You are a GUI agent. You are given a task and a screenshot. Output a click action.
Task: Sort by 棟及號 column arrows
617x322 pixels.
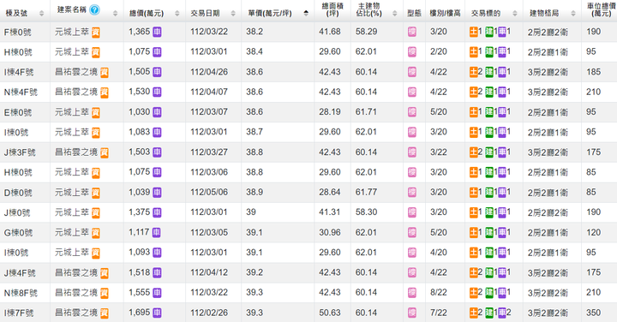pos(42,14)
